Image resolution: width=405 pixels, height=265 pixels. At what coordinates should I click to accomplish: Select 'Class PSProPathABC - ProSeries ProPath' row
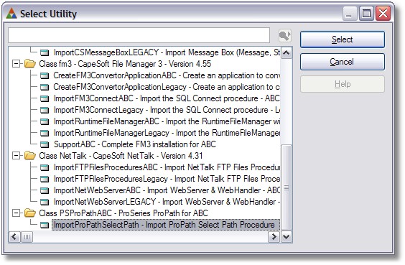click(x=124, y=213)
